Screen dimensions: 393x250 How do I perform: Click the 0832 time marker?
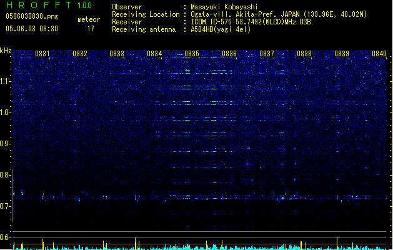point(80,54)
